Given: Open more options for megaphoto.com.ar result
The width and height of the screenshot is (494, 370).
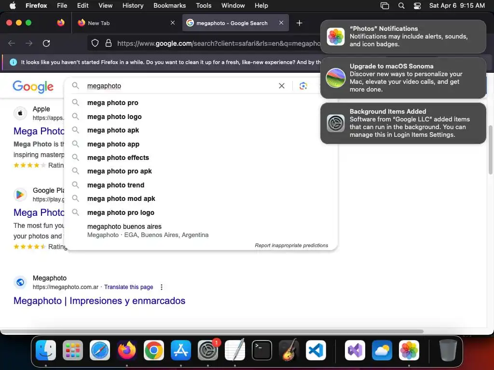Looking at the screenshot, I should coord(162,287).
